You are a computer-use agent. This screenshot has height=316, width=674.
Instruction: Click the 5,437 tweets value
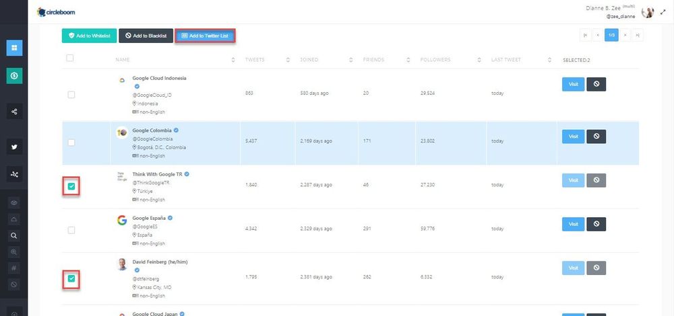click(251, 141)
